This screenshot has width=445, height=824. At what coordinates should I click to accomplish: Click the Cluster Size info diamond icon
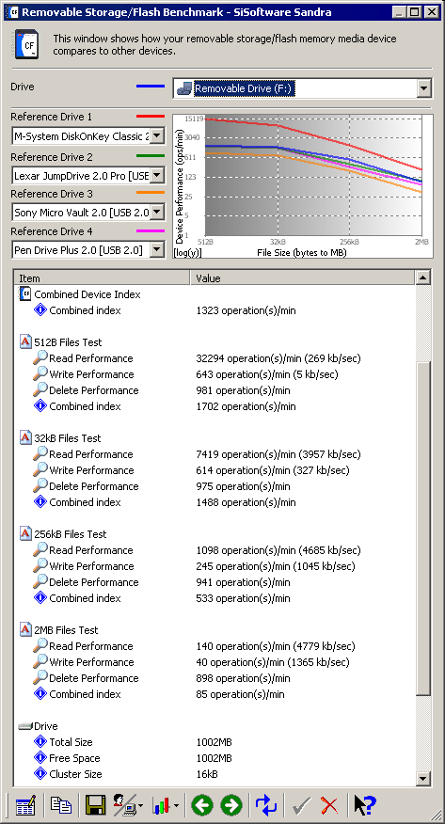click(x=40, y=773)
